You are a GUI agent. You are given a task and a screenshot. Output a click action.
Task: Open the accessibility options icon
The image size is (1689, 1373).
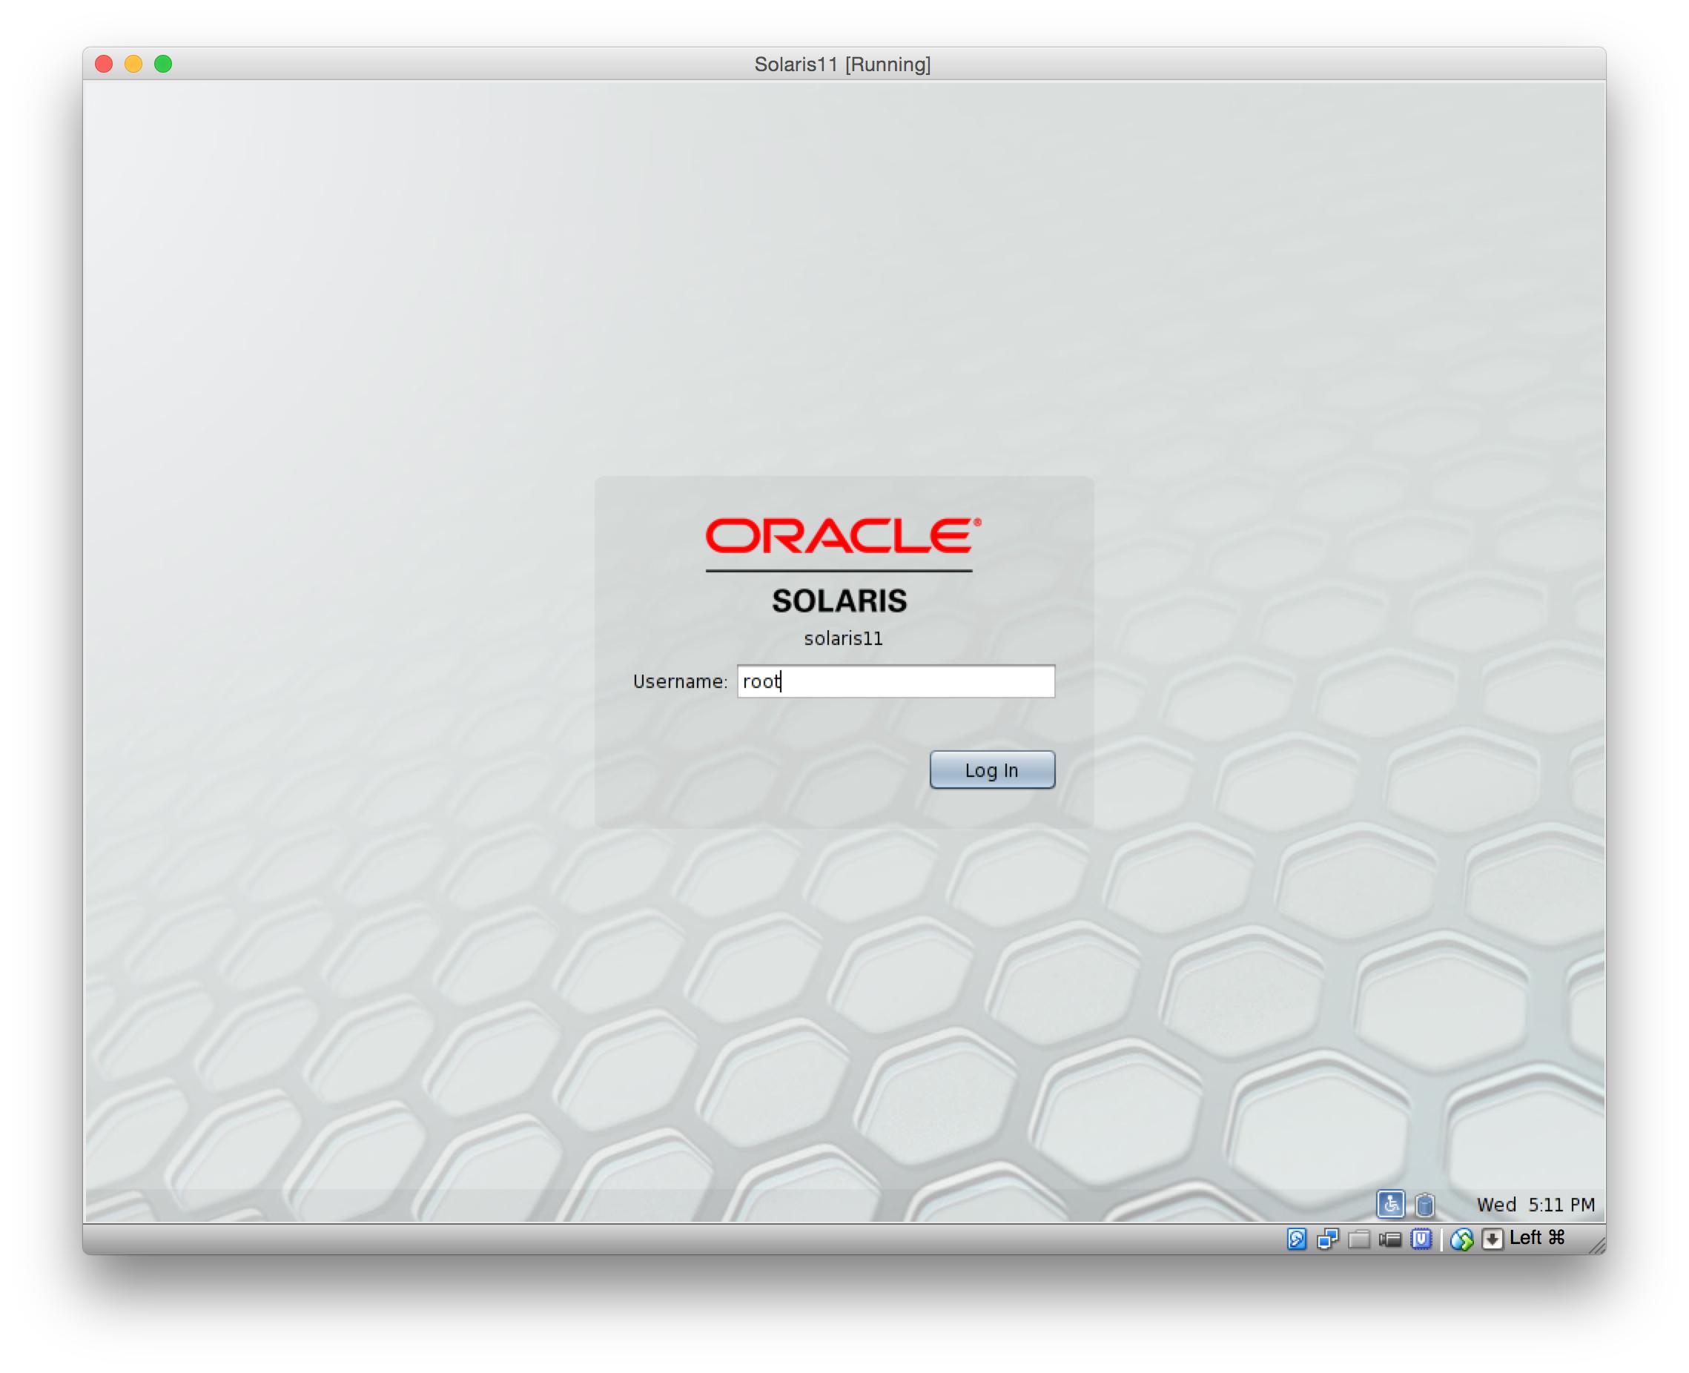(x=1390, y=1204)
